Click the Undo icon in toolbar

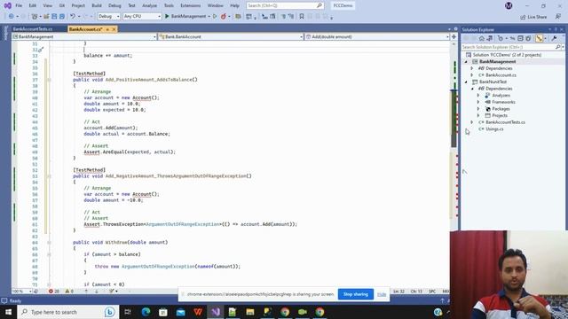73,16
